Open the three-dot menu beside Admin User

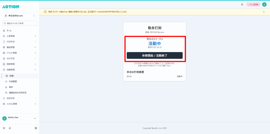[35, 118]
